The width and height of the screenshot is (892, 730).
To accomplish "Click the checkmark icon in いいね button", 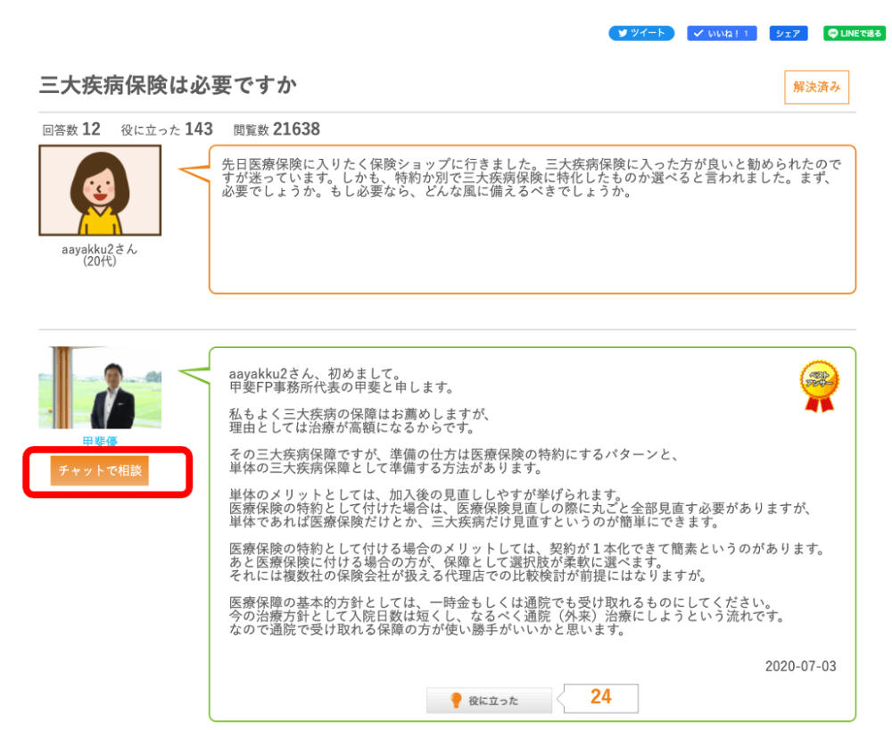I will 698,33.
